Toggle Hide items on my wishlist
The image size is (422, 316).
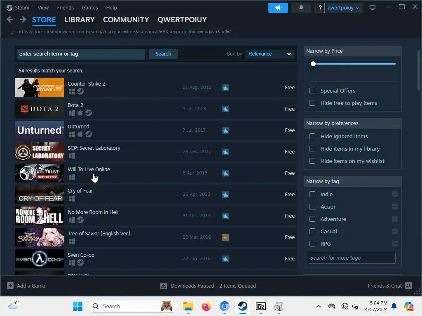point(312,161)
